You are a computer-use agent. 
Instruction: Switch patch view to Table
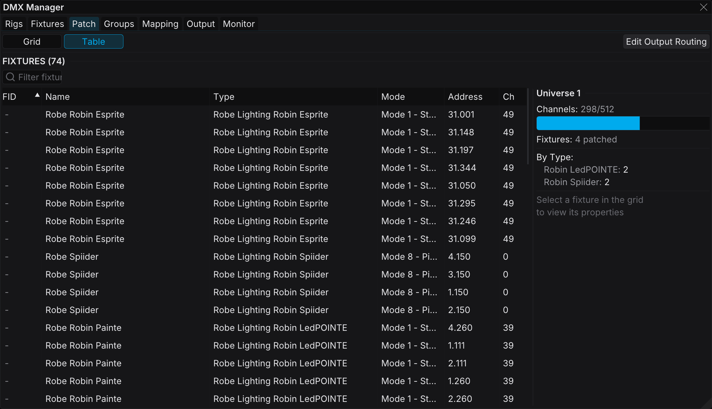click(x=94, y=41)
